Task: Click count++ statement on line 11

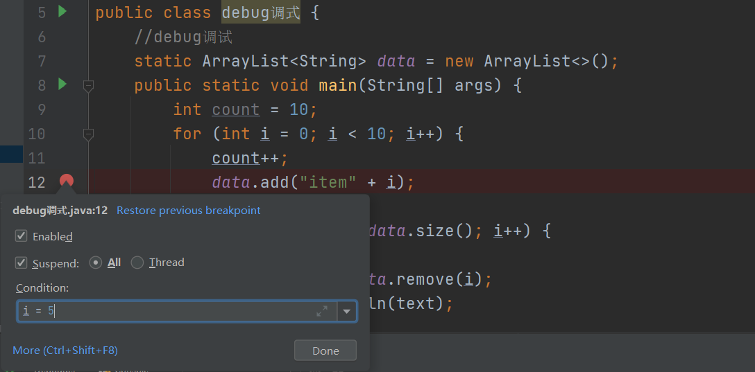Action: pyautogui.click(x=250, y=158)
